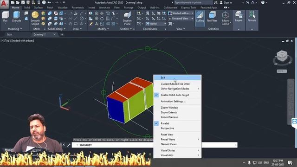Expand the Modeling panel
Screen dimensions: 297x167
(14, 29)
